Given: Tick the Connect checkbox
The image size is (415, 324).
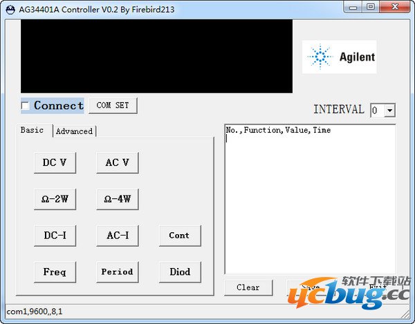Looking at the screenshot, I should tap(26, 106).
